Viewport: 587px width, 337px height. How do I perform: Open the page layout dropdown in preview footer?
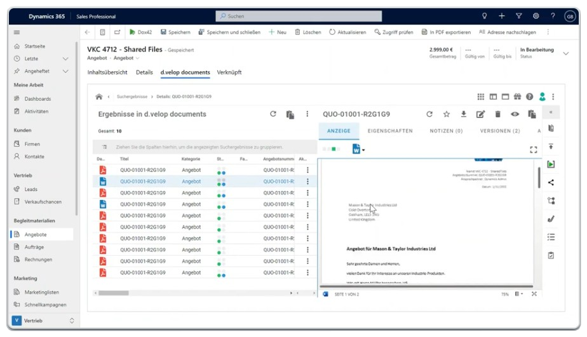tap(519, 294)
